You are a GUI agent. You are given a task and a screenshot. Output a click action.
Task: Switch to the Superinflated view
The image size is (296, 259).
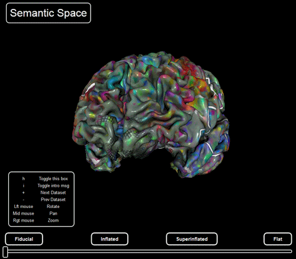coord(192,239)
